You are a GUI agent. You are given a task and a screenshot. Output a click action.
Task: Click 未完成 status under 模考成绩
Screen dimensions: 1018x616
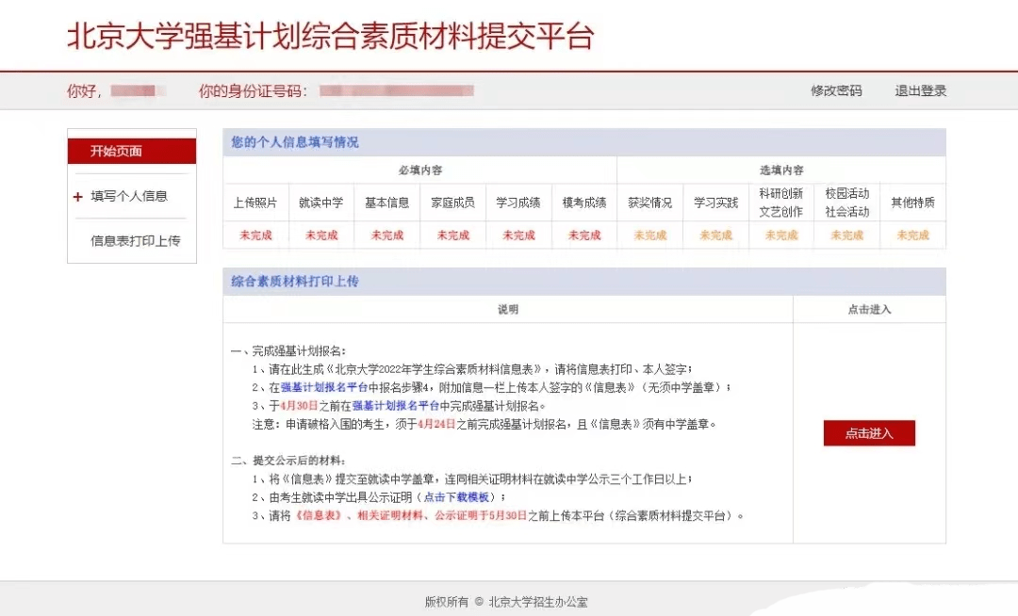pyautogui.click(x=584, y=235)
